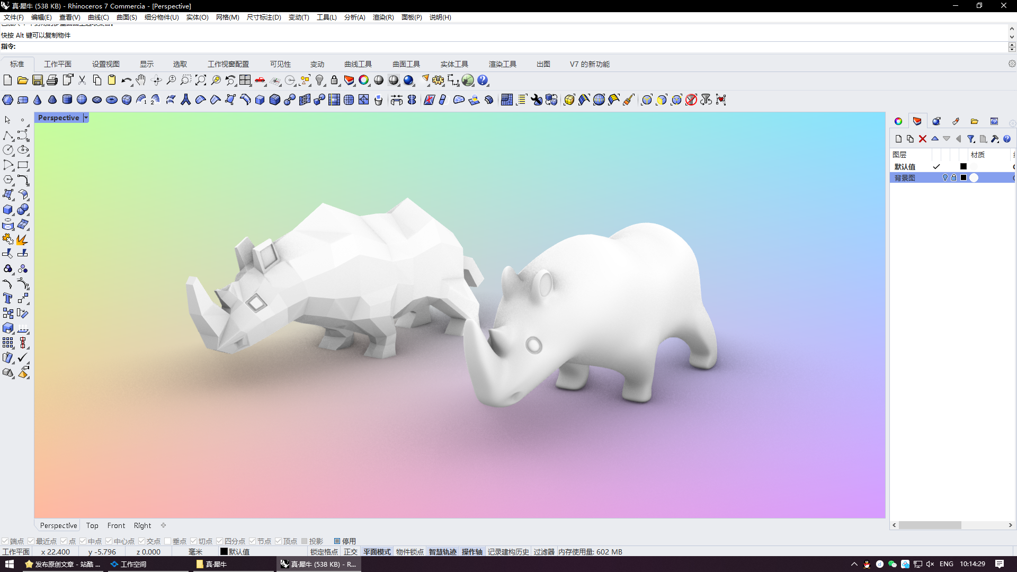Select the Zoom Extents magnifier icon
This screenshot has width=1017, height=572.
click(201, 80)
